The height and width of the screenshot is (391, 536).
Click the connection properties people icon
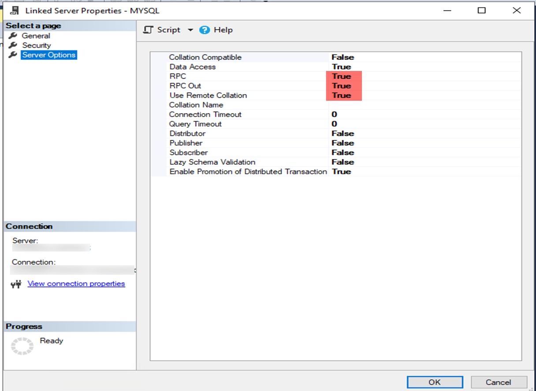pyautogui.click(x=16, y=284)
